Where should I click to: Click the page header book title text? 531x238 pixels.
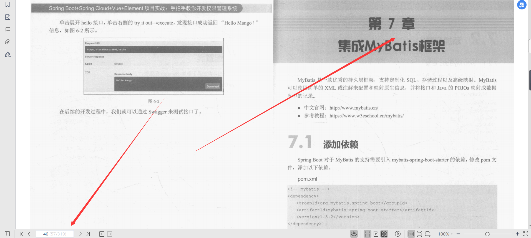coord(143,8)
